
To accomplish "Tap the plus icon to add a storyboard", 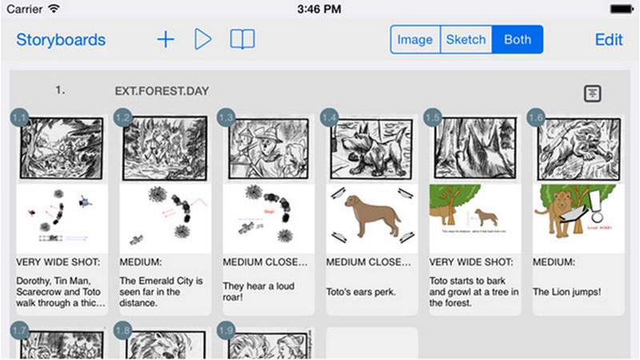I will tap(166, 39).
